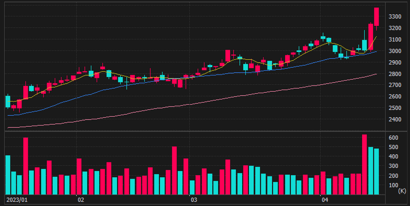The image size is (410, 206).
Task: Click the 600 volume axis label
Action: pos(394,138)
